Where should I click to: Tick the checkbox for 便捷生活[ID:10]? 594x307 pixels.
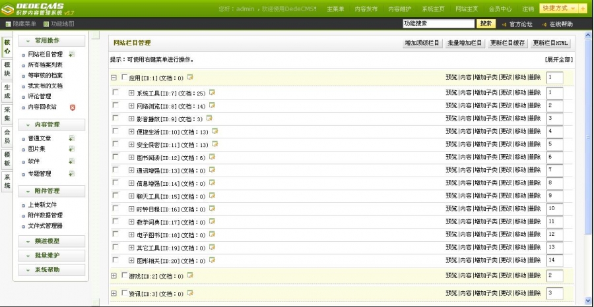click(x=115, y=131)
